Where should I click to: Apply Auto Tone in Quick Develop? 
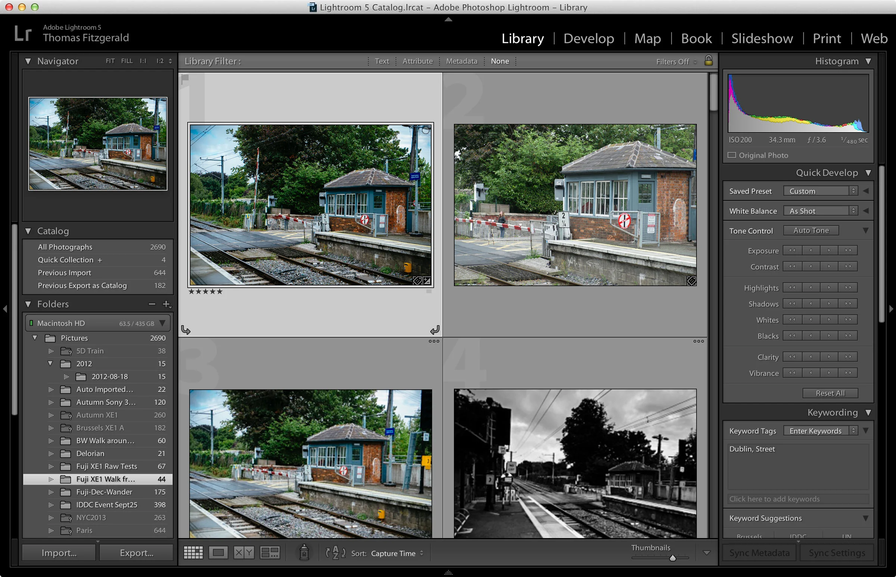click(811, 230)
